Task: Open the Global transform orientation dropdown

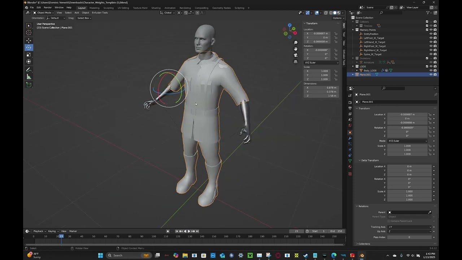Action: [168, 13]
